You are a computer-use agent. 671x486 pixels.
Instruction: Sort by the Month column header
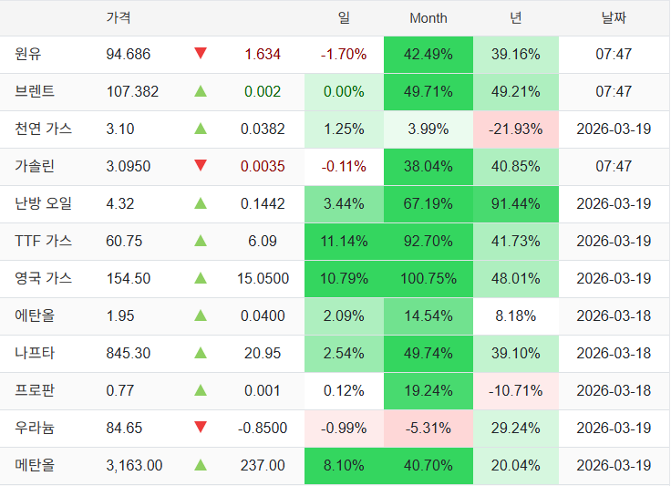pyautogui.click(x=428, y=17)
